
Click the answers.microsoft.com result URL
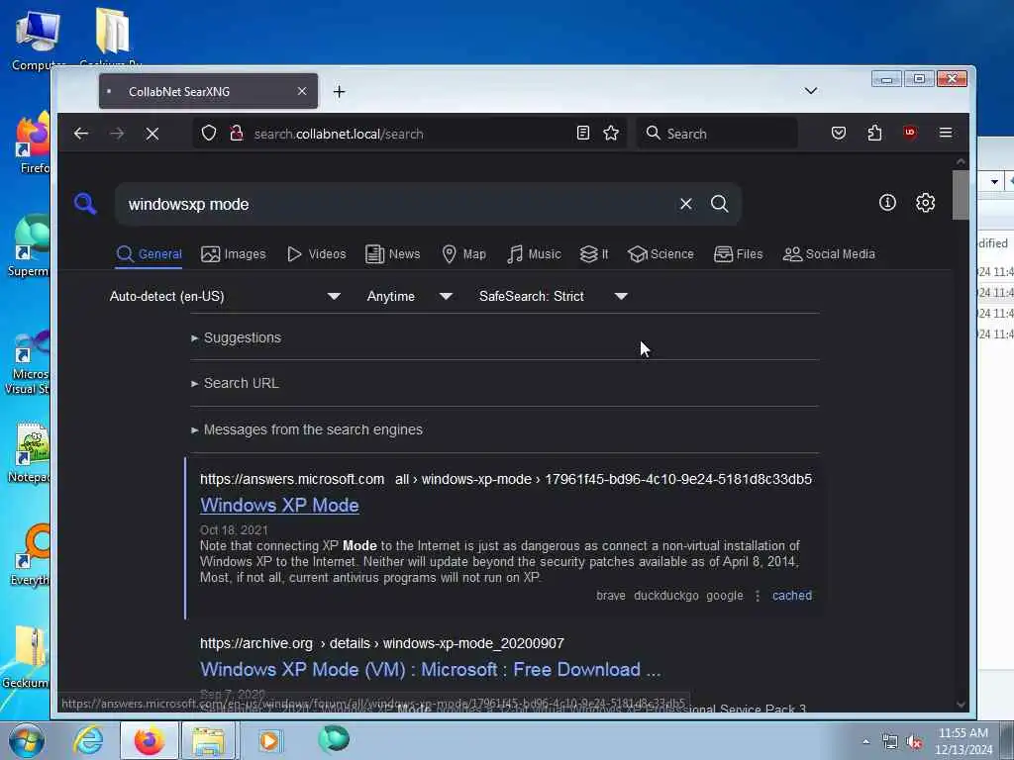506,480
